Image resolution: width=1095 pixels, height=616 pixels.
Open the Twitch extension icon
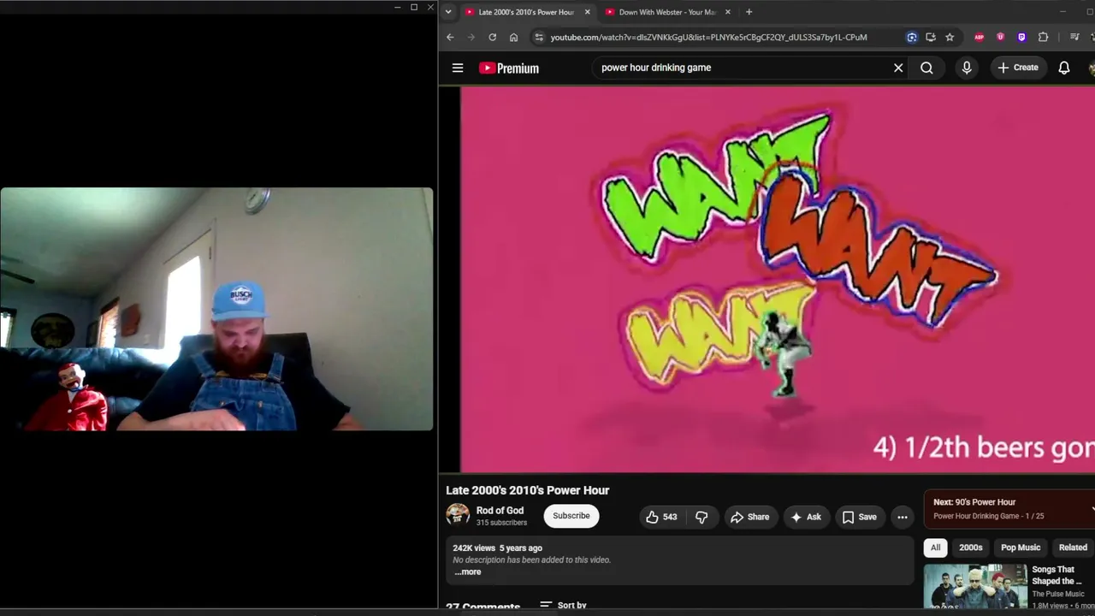[1021, 37]
